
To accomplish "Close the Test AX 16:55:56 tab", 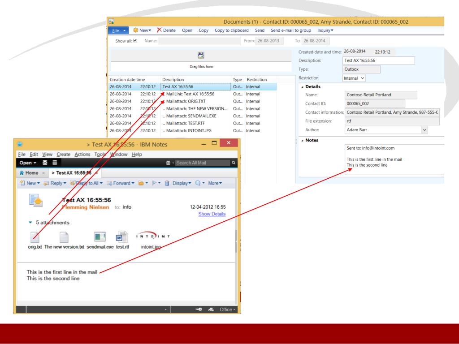I will [96, 173].
